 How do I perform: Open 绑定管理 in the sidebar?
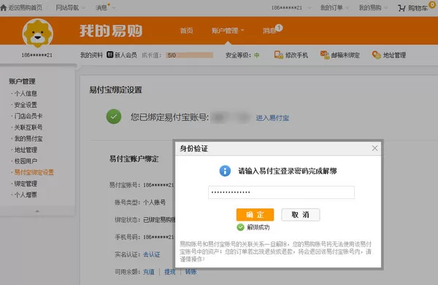pos(26,184)
